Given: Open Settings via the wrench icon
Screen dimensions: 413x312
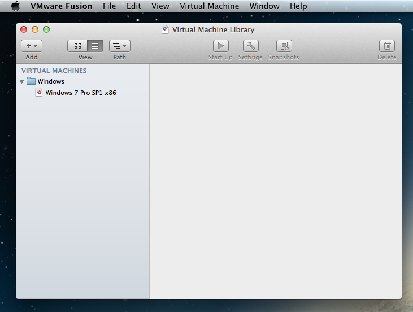Looking at the screenshot, I should (x=250, y=46).
